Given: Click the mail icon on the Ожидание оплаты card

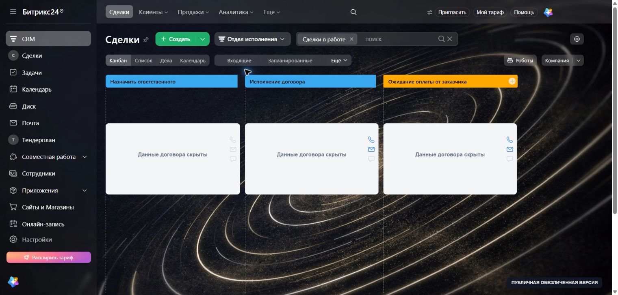Looking at the screenshot, I should click(510, 150).
